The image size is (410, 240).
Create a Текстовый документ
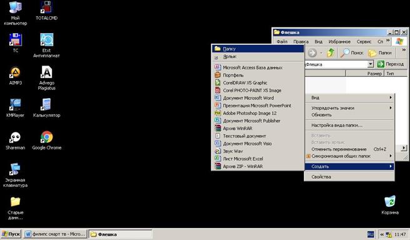coord(257,136)
